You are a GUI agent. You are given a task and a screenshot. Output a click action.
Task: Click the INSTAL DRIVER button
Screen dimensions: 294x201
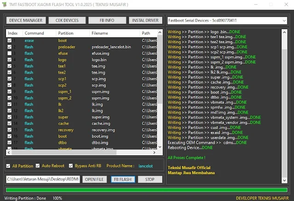tap(145, 20)
